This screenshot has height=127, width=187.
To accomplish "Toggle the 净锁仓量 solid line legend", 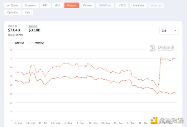I will (36, 43).
